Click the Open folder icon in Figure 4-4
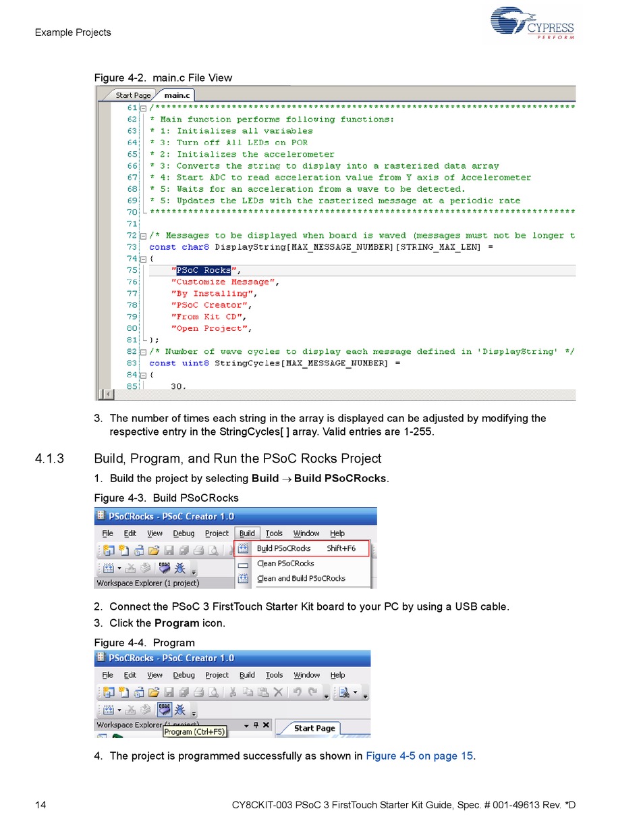 [x=154, y=691]
